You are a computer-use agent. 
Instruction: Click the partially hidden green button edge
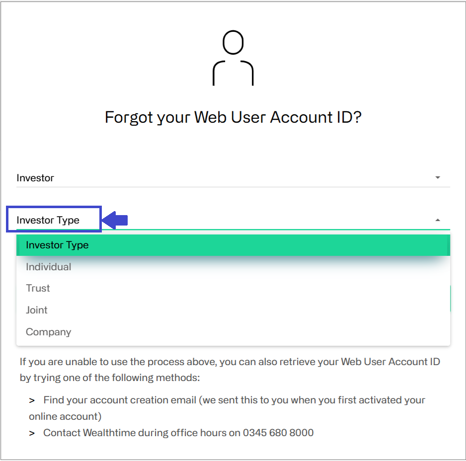[451, 299]
